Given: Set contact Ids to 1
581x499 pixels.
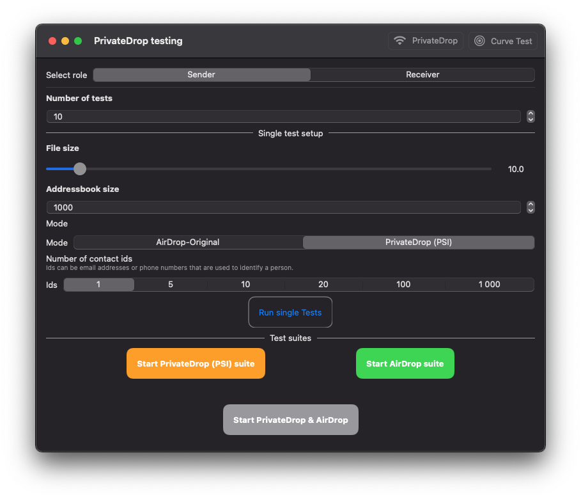Looking at the screenshot, I should coord(98,285).
